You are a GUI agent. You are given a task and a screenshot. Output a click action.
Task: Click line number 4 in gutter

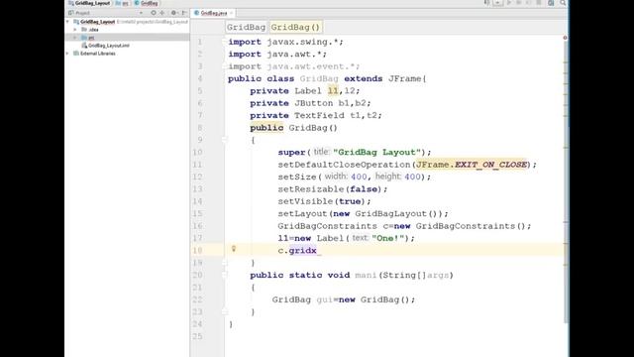(200, 78)
